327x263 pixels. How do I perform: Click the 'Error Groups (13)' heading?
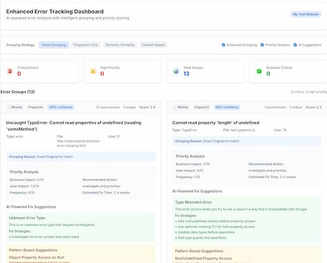(17, 92)
